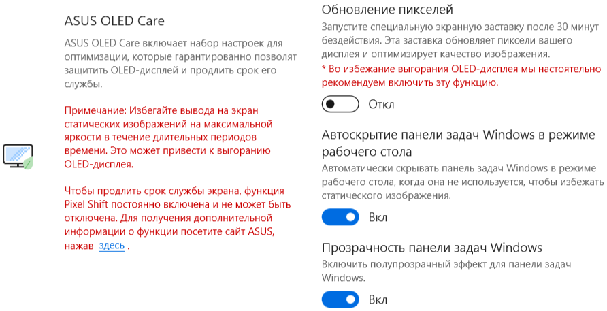Click the Прозрачность панели задач Windows heading
607x311 pixels.
coord(431,247)
